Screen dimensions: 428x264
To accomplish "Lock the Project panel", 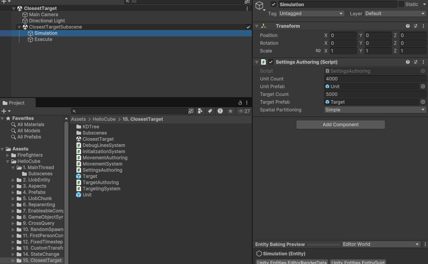I will tap(240, 103).
